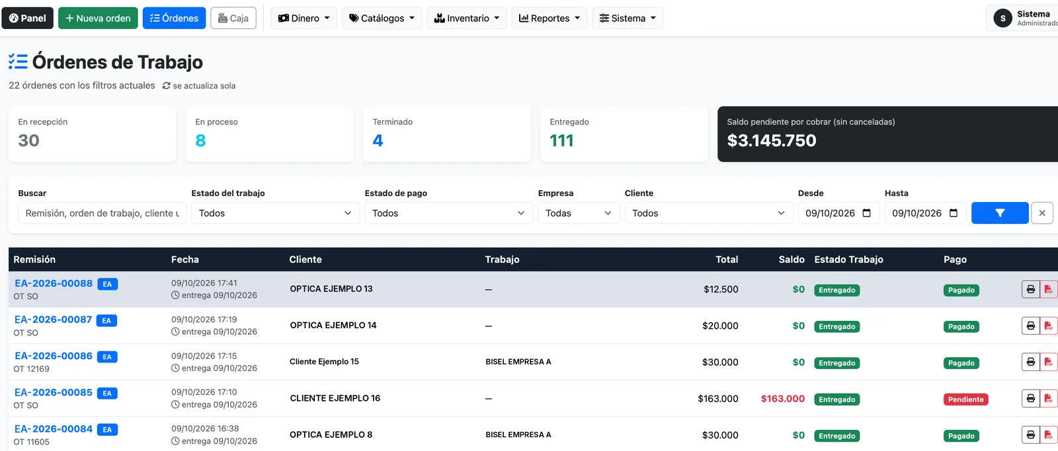The image size is (1058, 451).
Task: Click the Saldo column header
Action: [792, 260]
